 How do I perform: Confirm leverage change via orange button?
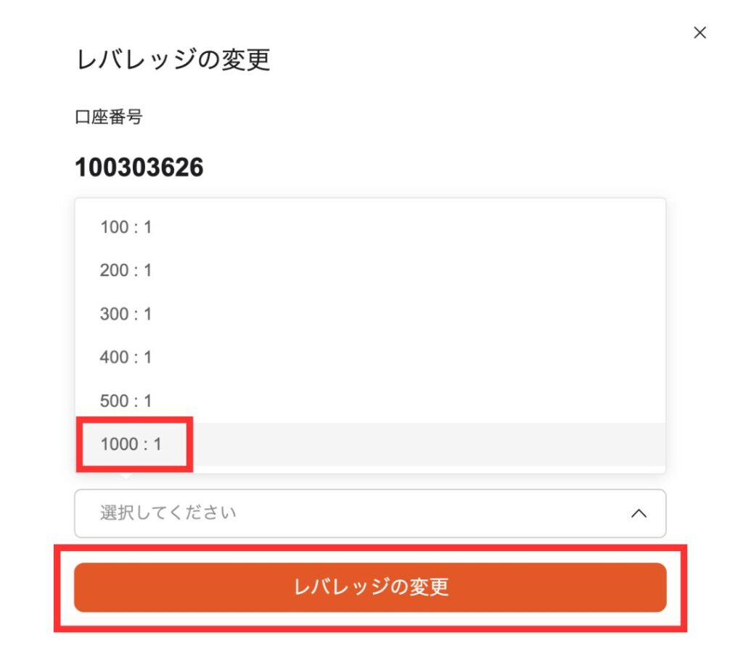click(371, 589)
